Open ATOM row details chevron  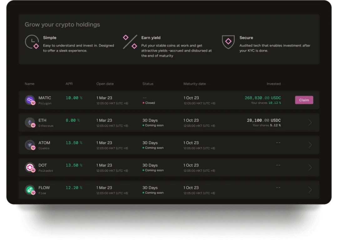(310, 145)
